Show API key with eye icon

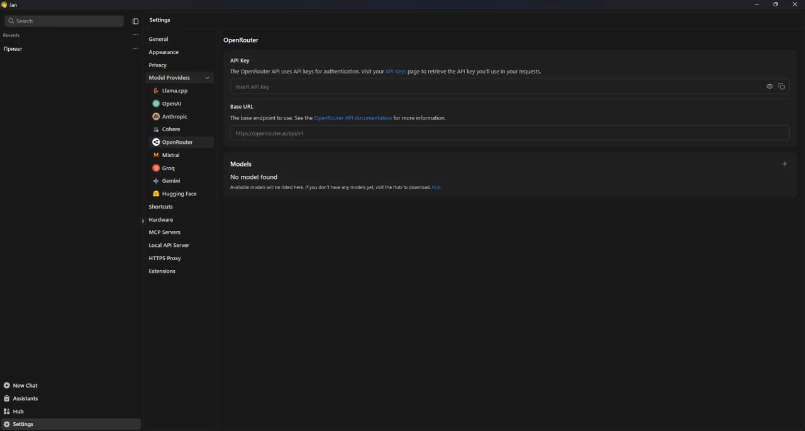(x=769, y=87)
